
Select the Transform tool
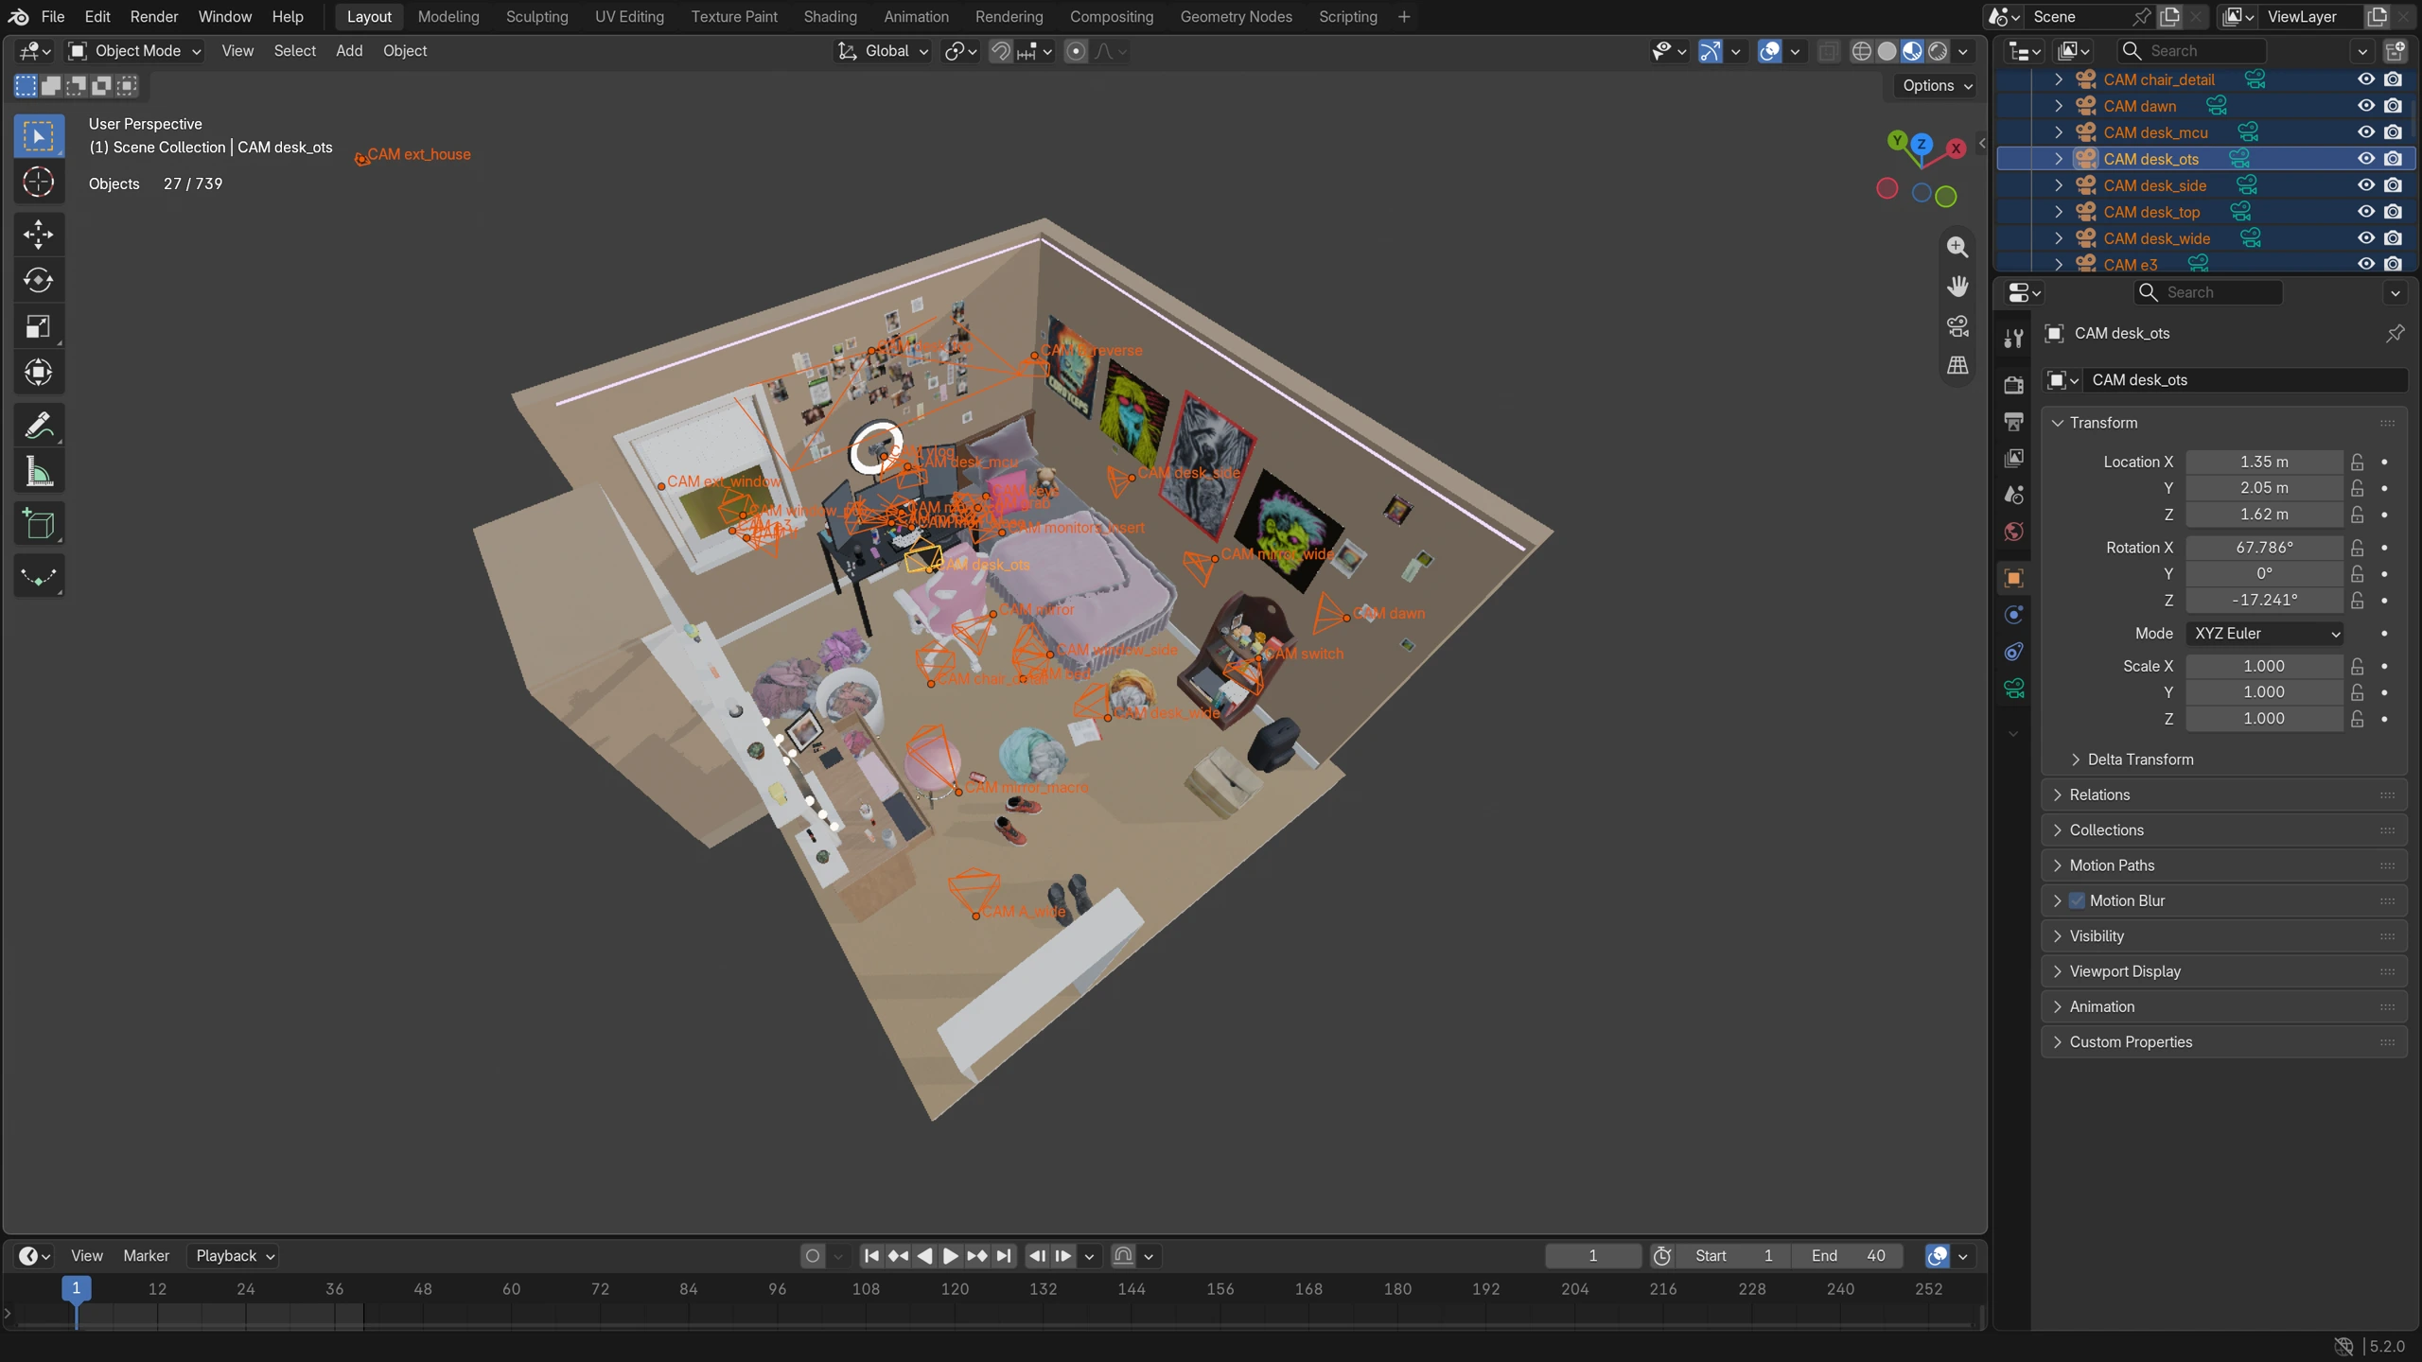(39, 373)
